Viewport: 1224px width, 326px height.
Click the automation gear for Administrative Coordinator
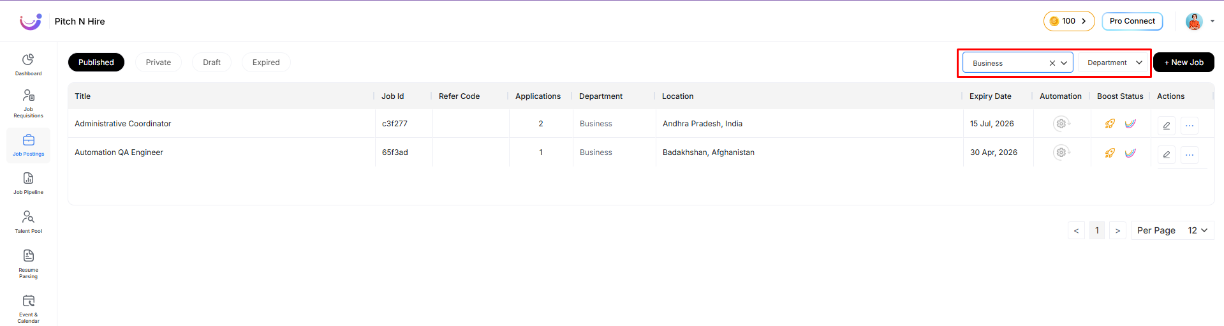tap(1061, 124)
